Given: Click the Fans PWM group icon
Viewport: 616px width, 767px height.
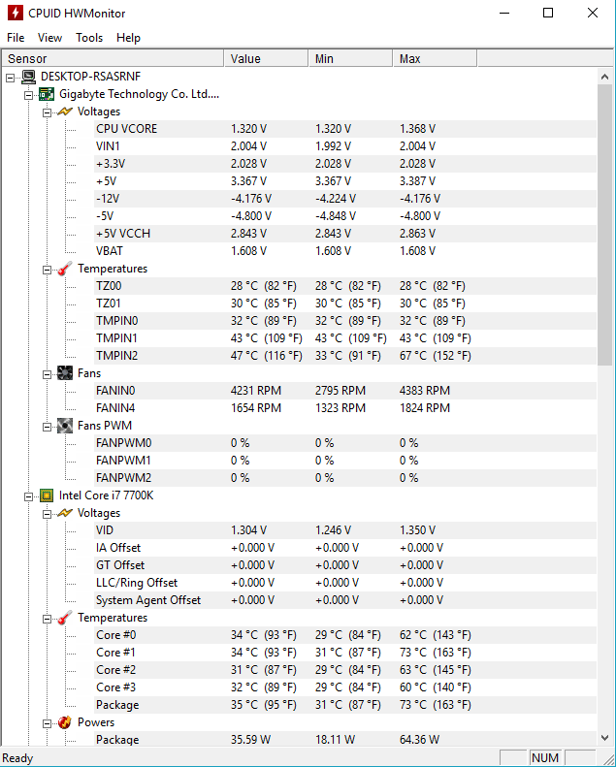Looking at the screenshot, I should [x=65, y=426].
